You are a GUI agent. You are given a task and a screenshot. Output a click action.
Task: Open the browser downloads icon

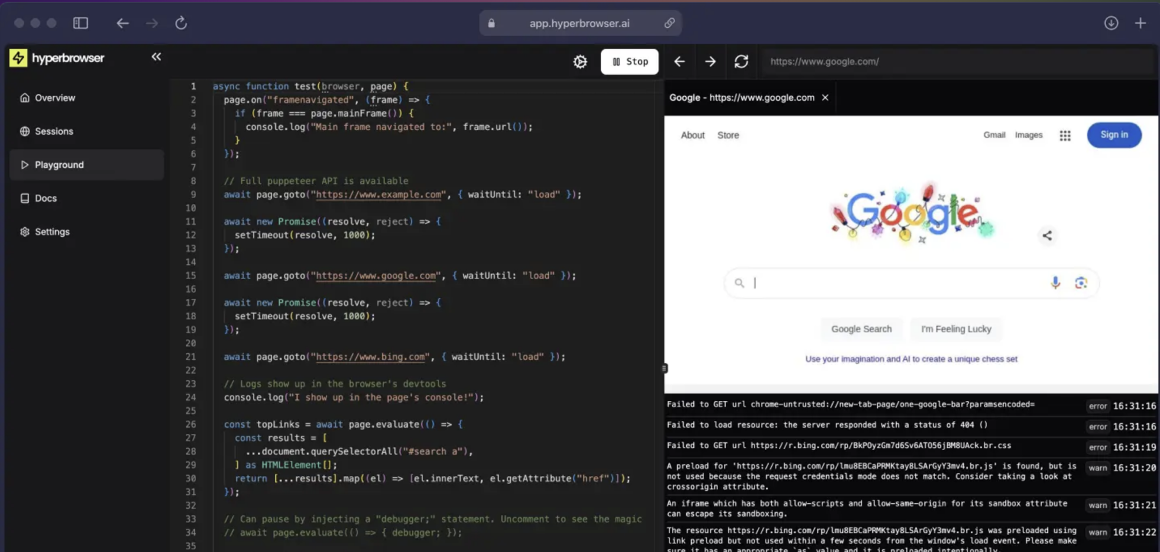1111,23
